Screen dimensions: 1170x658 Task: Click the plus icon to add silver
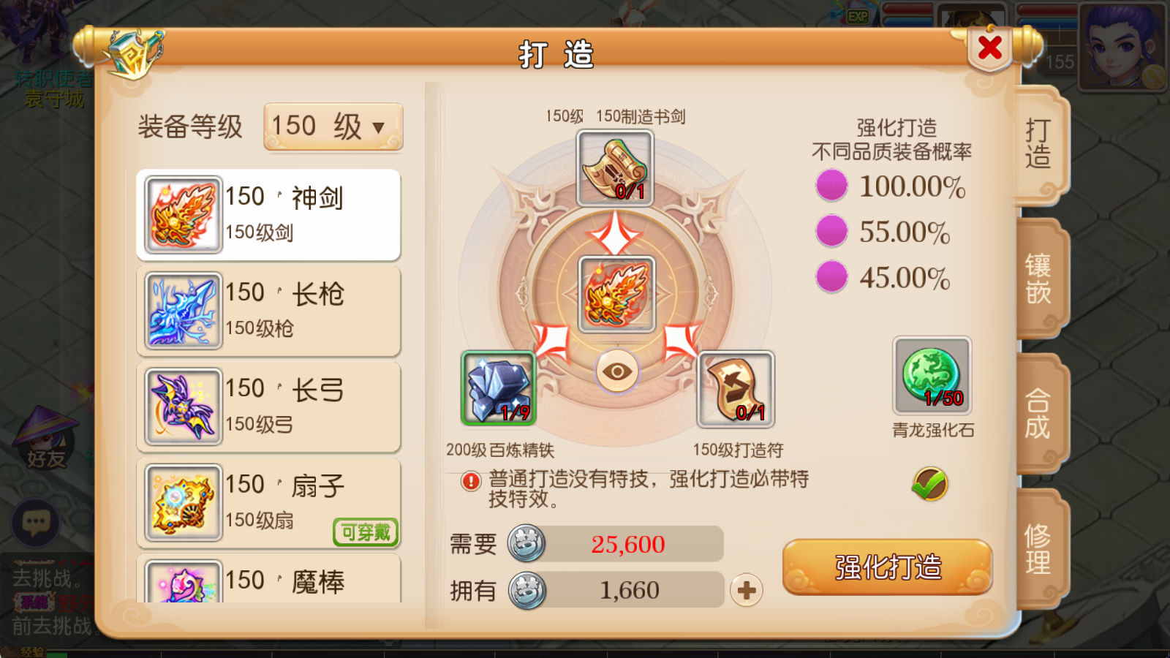pos(747,590)
